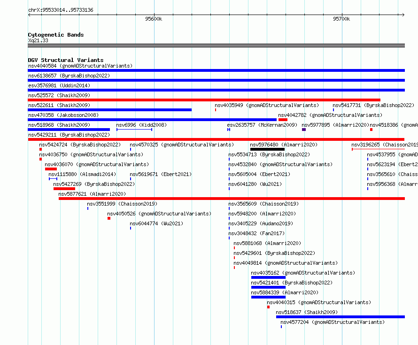Image resolution: width=418 pixels, height=345 pixels.
Task: Click the red nsv4518386 marker
Action: click(x=372, y=130)
